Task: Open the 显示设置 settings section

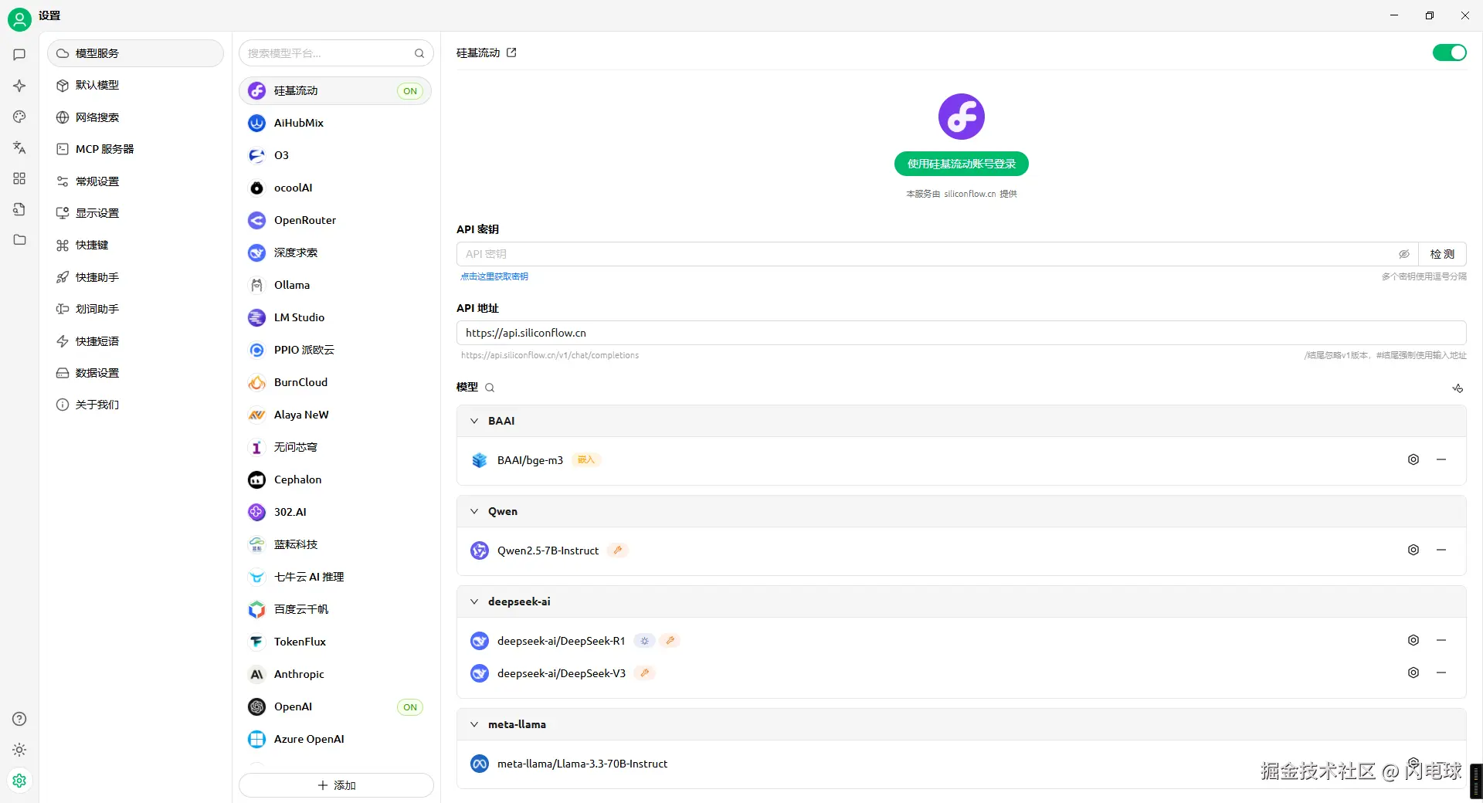Action: tap(136, 213)
